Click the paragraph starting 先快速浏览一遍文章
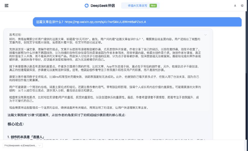This screenshot has height=151, width=248. [x=105, y=54]
